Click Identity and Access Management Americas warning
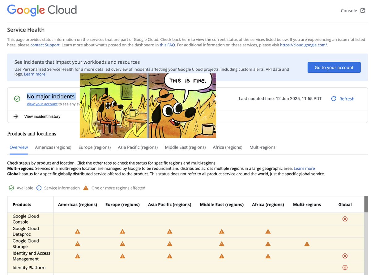Image resolution: width=371 pixels, height=275 pixels. (78, 256)
